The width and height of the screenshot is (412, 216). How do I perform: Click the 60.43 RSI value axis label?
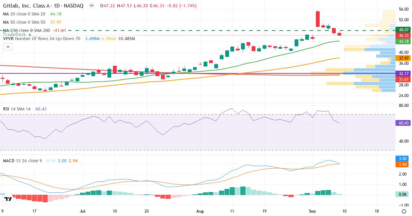point(403,123)
